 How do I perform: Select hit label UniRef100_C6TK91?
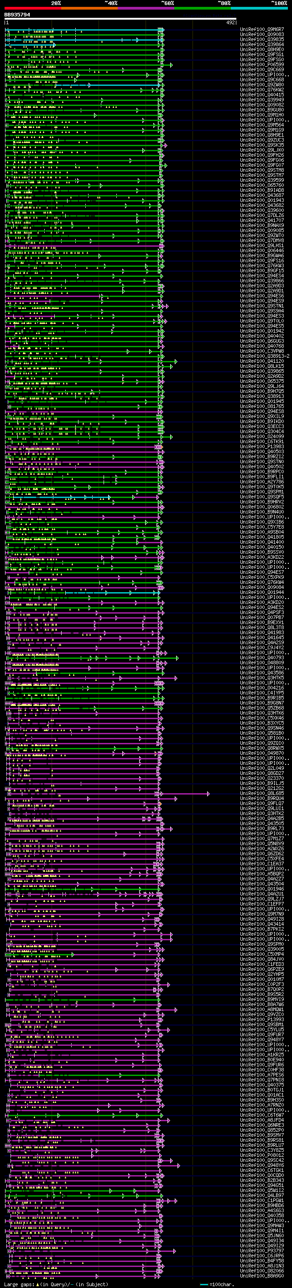[262, 441]
